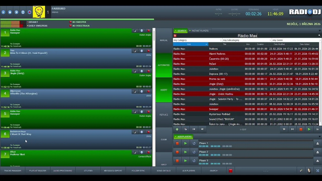Add selected track with green plus icon
The image size is (322, 181).
[177, 129]
